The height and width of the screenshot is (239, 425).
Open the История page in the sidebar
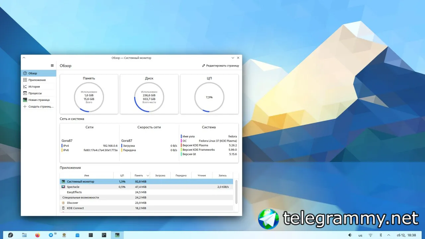pyautogui.click(x=39, y=87)
